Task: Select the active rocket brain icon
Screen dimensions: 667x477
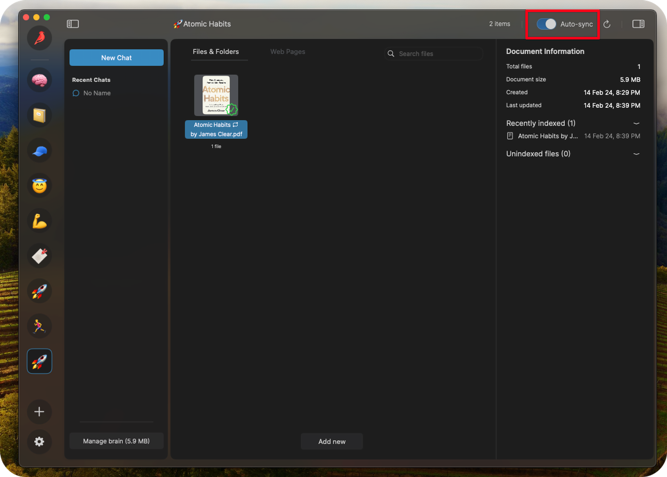Action: coord(40,361)
